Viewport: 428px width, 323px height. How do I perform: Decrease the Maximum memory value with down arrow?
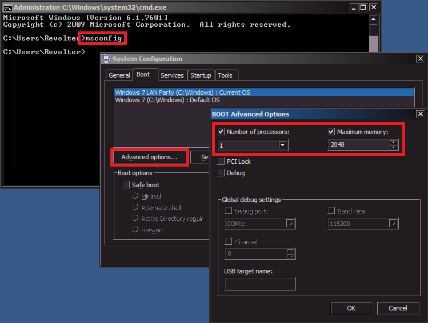[394, 147]
